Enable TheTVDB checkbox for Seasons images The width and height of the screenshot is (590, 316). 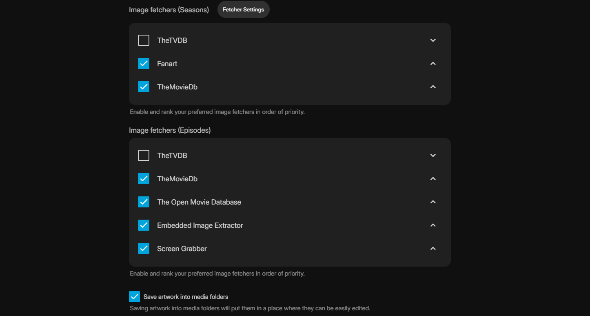(x=144, y=40)
